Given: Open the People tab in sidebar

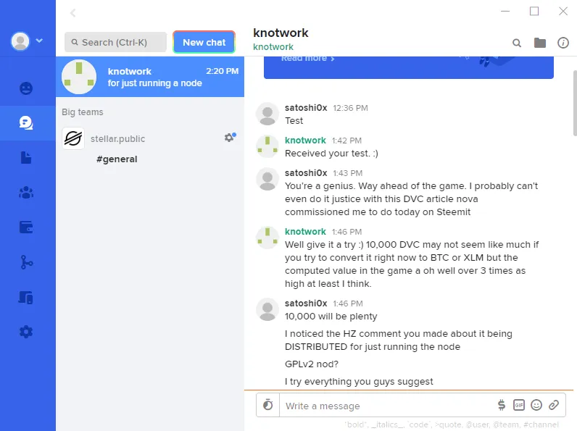Looking at the screenshot, I should pyautogui.click(x=26, y=88).
